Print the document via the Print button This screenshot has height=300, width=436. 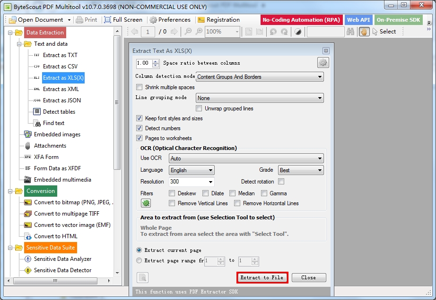point(87,20)
